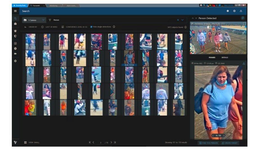
Task: Click Find This Person button
Action: (x=208, y=143)
